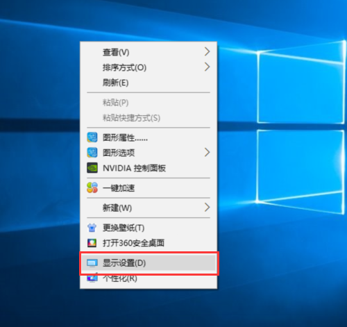Screen dimensions: 347x327
Task: Click the greyed 粘贴(P) entry
Action: [x=149, y=103]
